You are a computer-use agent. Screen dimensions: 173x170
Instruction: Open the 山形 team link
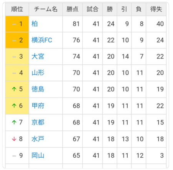click(38, 73)
